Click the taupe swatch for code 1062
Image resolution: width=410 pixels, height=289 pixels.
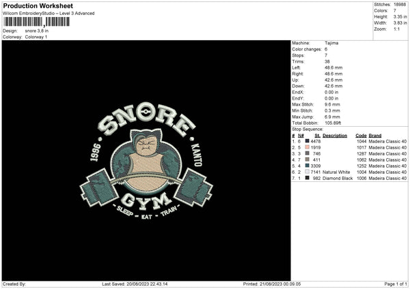click(307, 159)
